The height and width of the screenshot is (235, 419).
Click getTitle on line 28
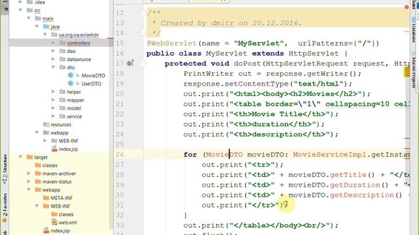pyautogui.click(x=348, y=175)
